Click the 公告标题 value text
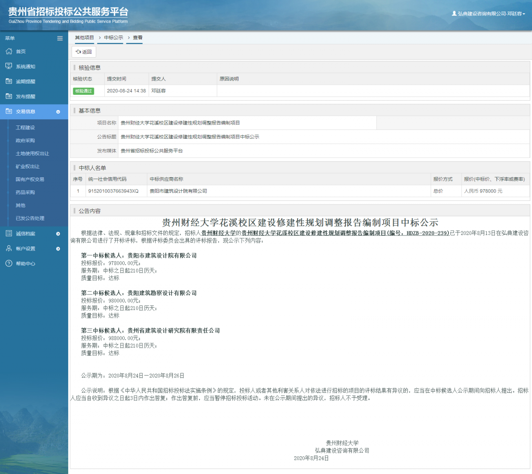Viewport: 532px width, 474px height. point(190,137)
